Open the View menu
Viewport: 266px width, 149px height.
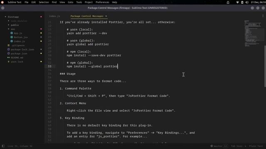point(62,2)
